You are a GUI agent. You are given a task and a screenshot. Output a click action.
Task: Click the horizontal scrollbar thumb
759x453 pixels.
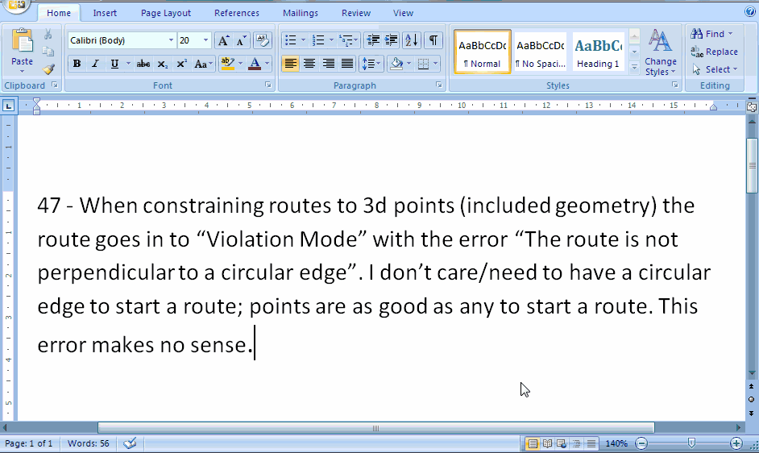(376, 428)
